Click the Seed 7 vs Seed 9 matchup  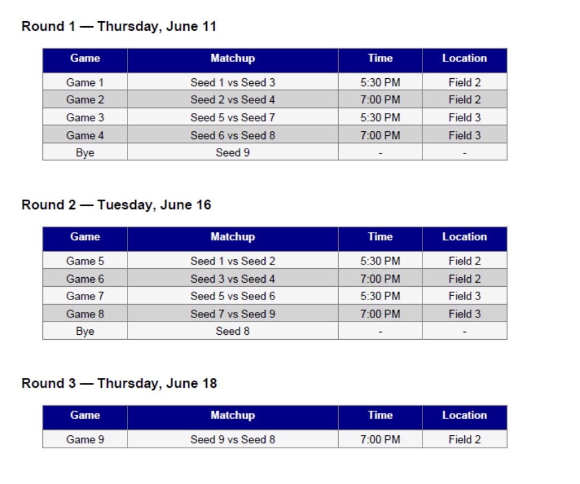click(x=232, y=314)
